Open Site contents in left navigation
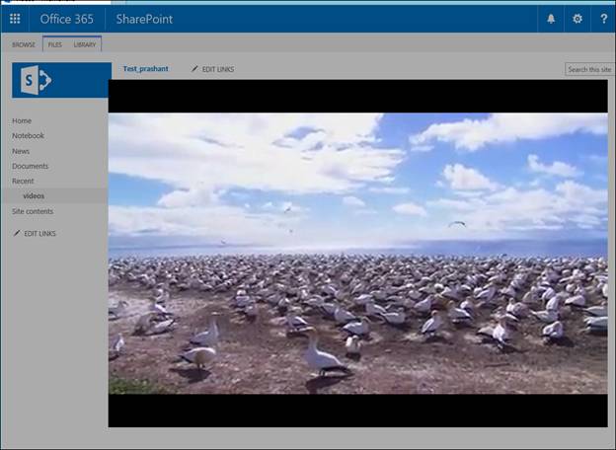Viewport: 616px width, 450px height. point(33,211)
